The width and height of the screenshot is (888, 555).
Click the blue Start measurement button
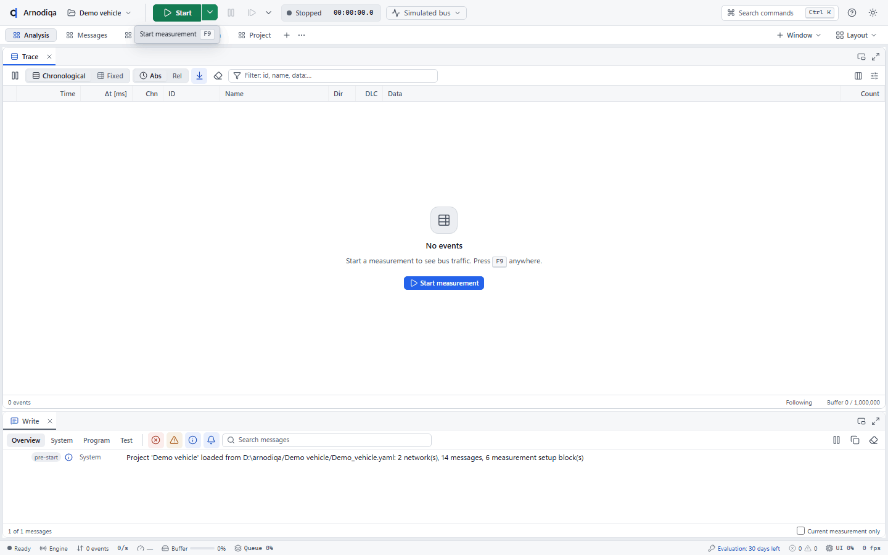click(x=444, y=283)
